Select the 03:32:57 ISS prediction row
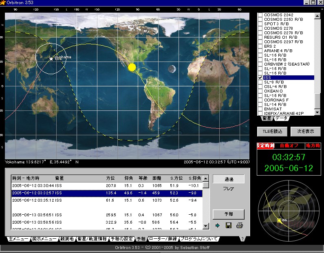 pyautogui.click(x=107, y=193)
